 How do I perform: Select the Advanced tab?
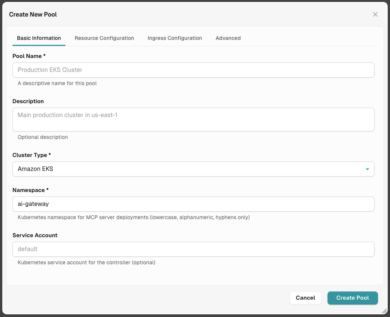228,38
